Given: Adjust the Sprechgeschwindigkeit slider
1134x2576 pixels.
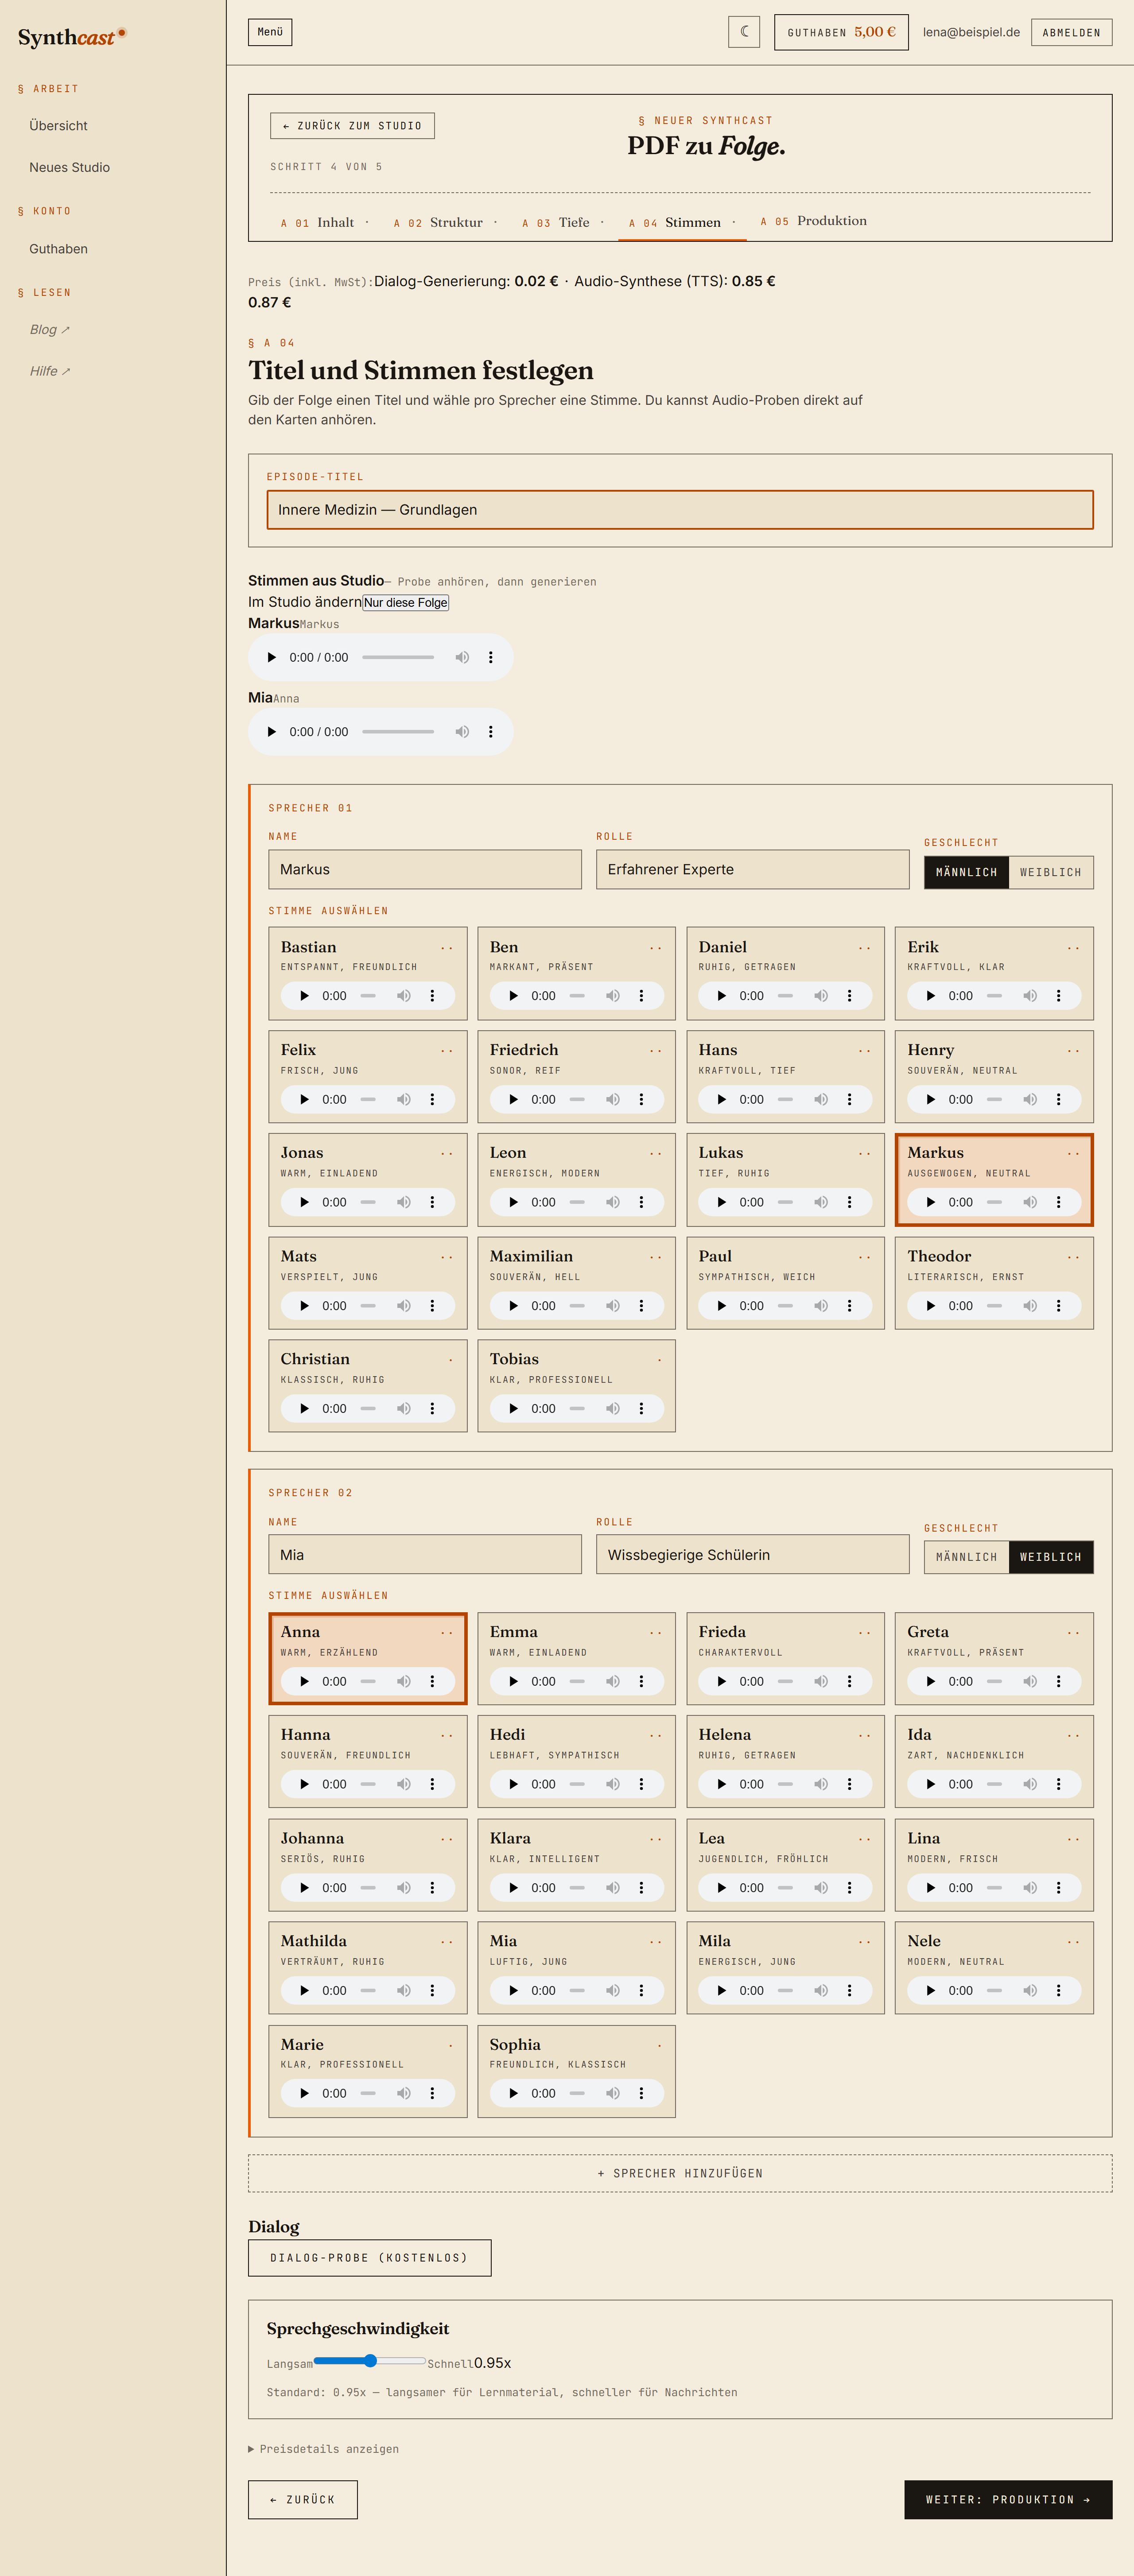Looking at the screenshot, I should (370, 2361).
